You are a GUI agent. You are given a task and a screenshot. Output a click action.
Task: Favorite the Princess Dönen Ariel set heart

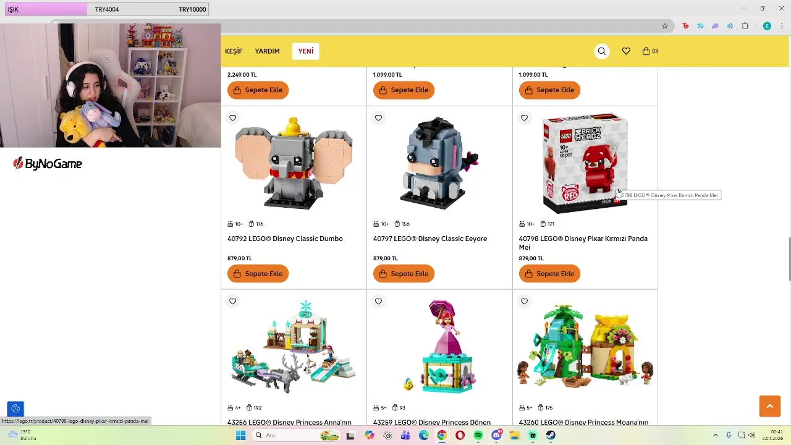[x=378, y=302]
